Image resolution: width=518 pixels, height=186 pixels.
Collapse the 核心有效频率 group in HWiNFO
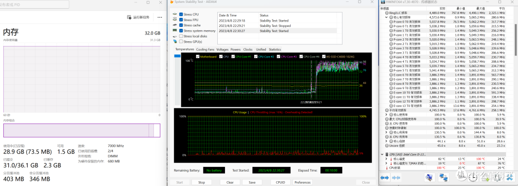[x=387, y=17]
